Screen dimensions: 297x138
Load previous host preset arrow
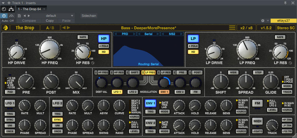(x=24, y=16)
